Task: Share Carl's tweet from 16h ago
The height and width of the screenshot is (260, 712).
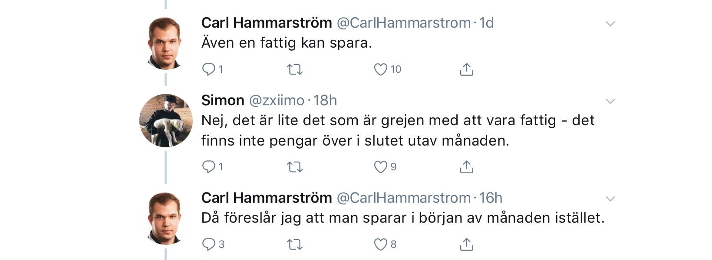Action: tap(466, 244)
